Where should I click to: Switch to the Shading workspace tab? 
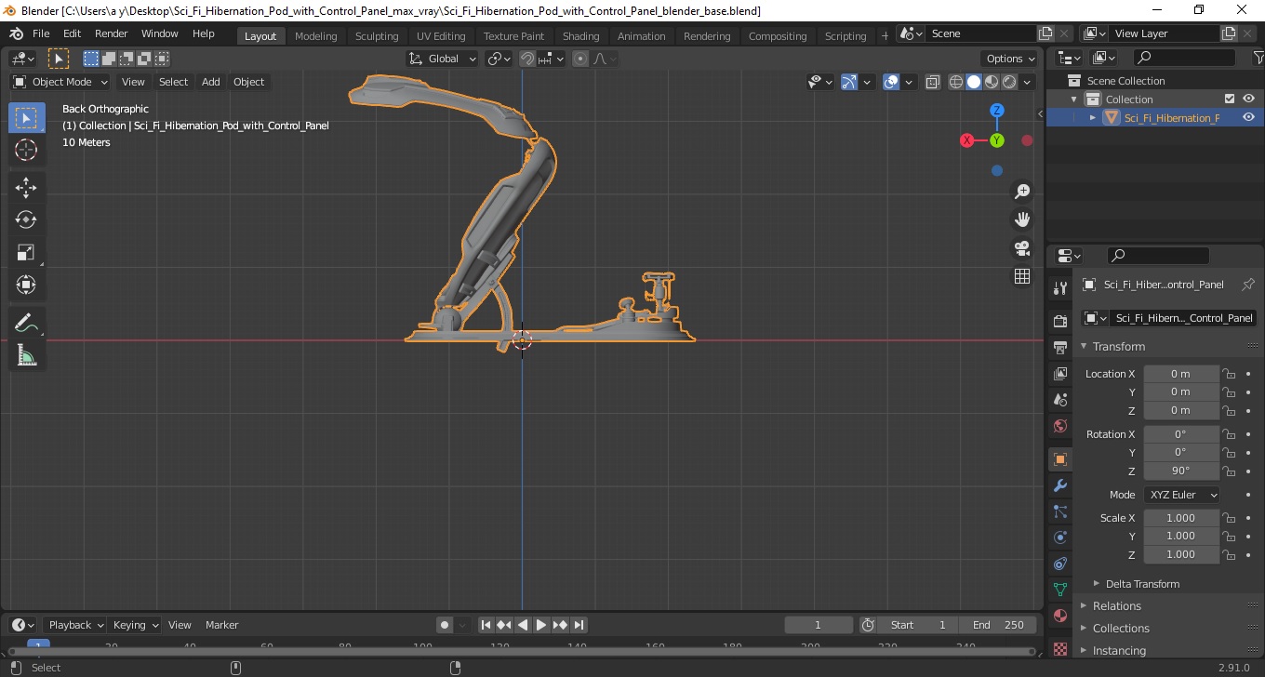click(x=580, y=36)
